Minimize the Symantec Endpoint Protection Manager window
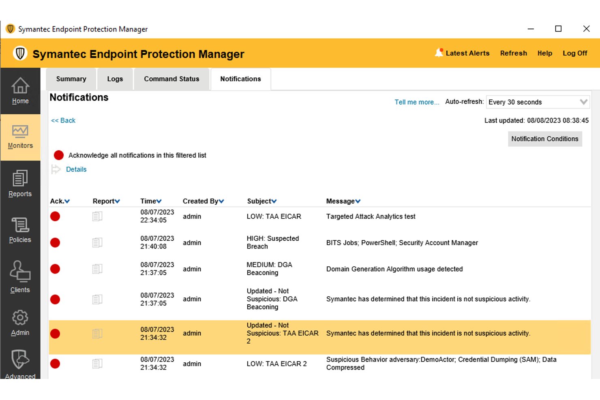 pyautogui.click(x=531, y=29)
